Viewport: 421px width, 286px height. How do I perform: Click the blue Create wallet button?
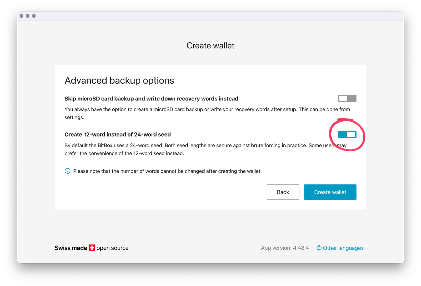pos(330,192)
